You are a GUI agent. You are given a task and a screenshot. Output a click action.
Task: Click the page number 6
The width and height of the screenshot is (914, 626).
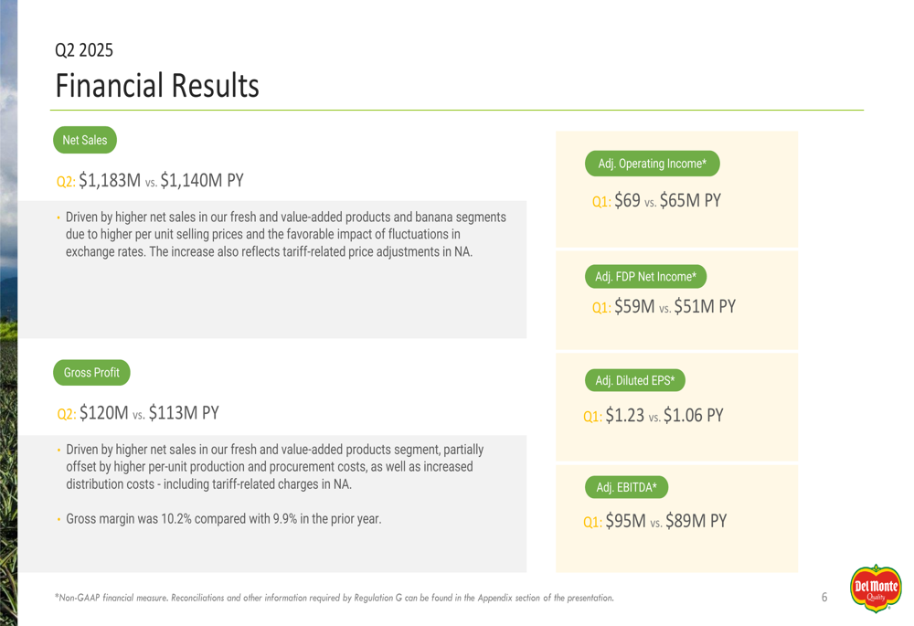coord(824,597)
